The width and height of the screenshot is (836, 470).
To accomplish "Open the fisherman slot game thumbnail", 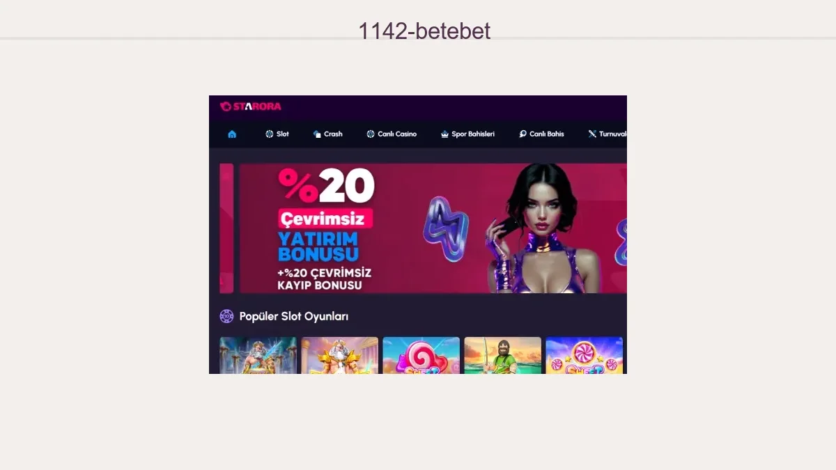I will 502,356.
